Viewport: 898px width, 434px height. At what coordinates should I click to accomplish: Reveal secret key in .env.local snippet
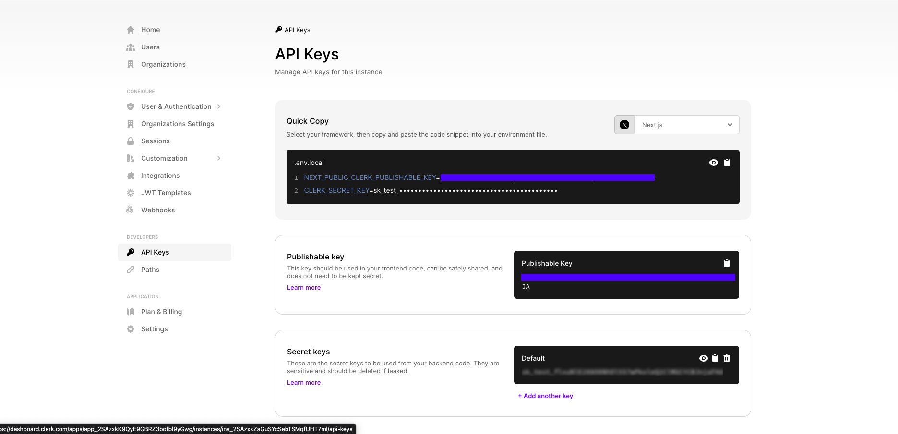pos(714,163)
